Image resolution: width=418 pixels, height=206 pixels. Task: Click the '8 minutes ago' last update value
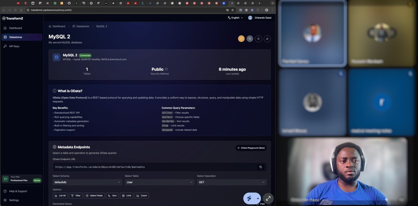pyautogui.click(x=232, y=69)
